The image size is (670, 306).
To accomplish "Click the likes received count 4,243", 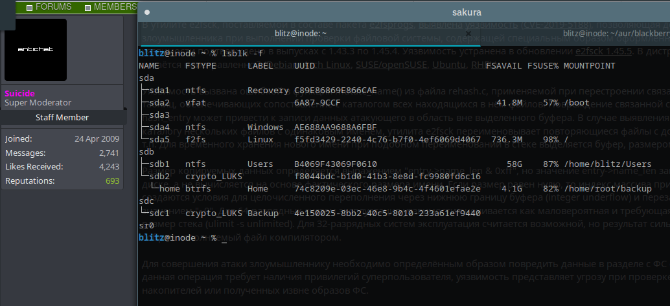I will pyautogui.click(x=110, y=167).
